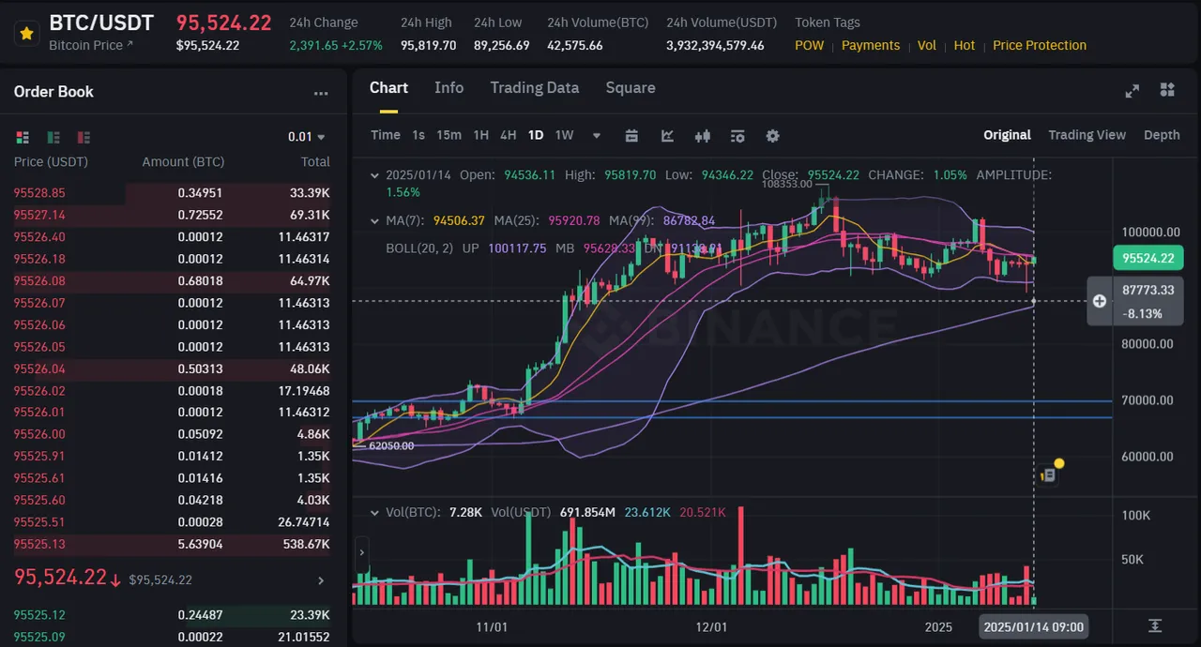Switch to the Chart tab

click(388, 87)
